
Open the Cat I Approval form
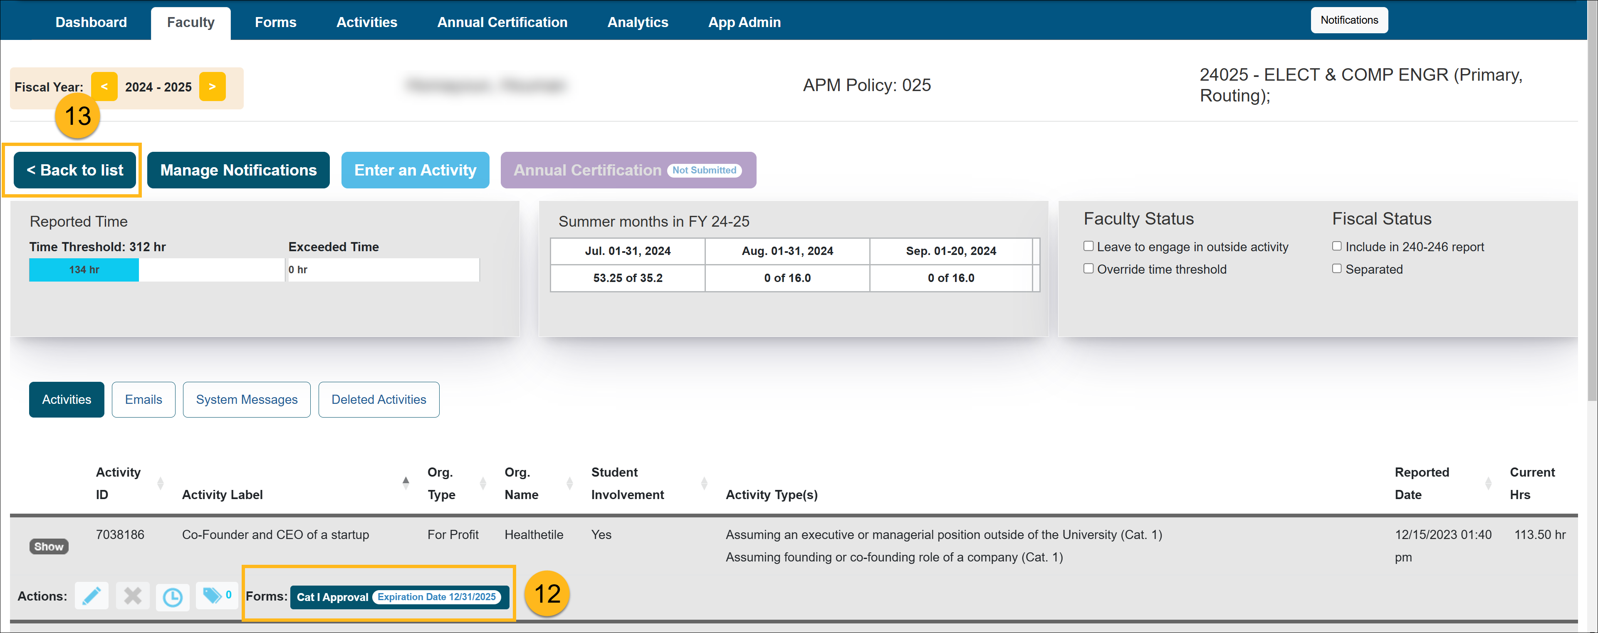coord(399,597)
